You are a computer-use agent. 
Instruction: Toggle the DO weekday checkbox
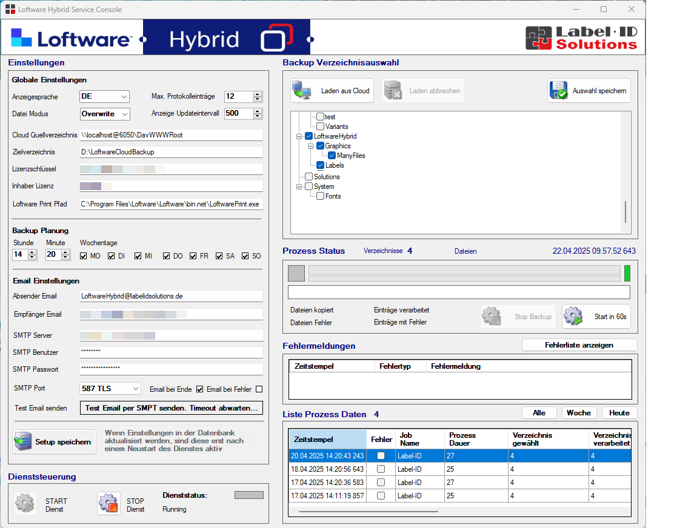(166, 256)
